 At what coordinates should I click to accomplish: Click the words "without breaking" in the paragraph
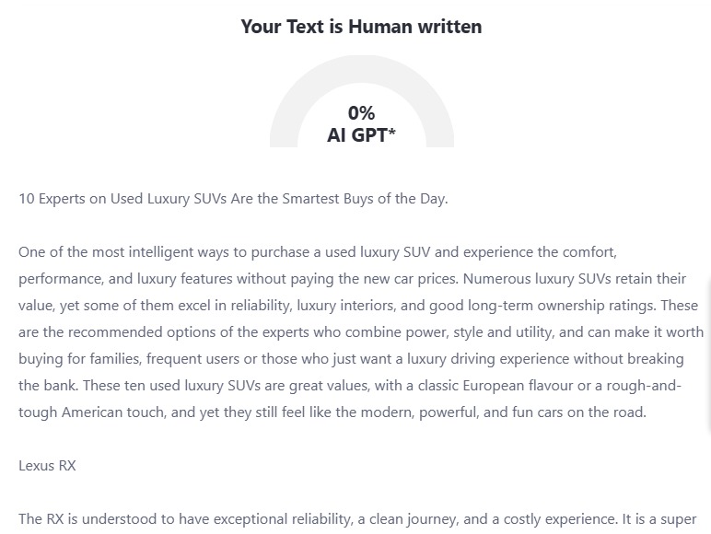coord(651,358)
